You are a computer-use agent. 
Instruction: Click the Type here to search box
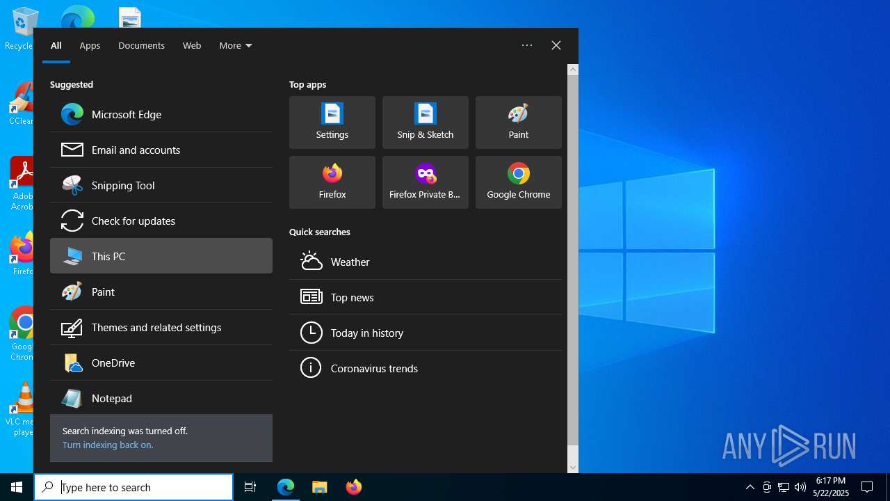[x=133, y=487]
